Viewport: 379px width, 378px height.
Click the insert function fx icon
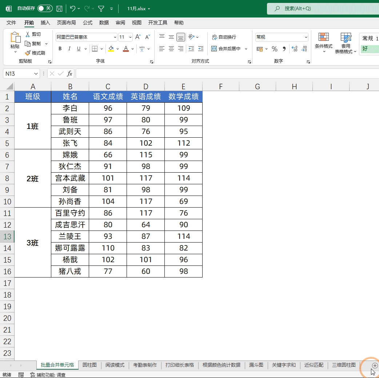(x=69, y=74)
